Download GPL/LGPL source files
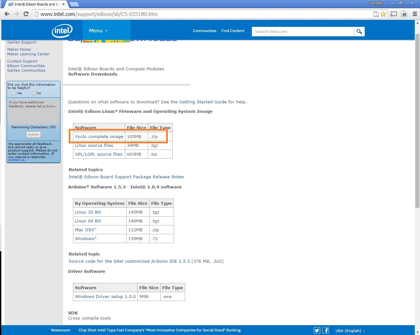 pyautogui.click(x=98, y=154)
